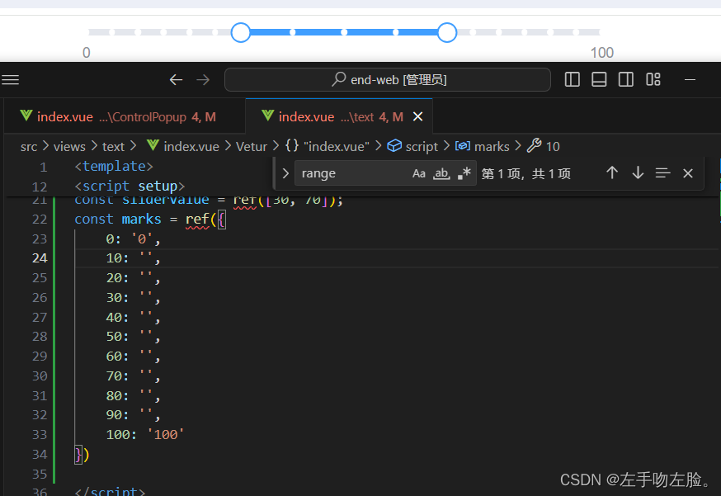Click the right slider handle

tap(447, 32)
